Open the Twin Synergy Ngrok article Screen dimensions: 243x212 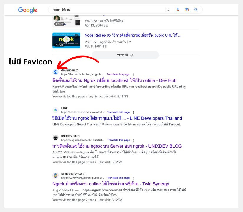[x=111, y=184]
